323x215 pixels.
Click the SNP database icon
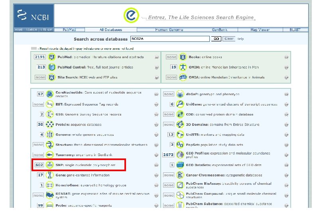(x=49, y=165)
